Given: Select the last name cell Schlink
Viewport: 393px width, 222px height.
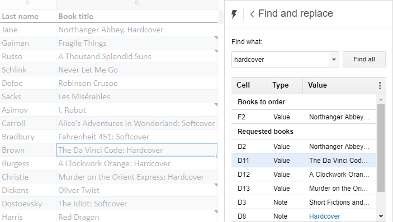Looking at the screenshot, I should point(28,70).
